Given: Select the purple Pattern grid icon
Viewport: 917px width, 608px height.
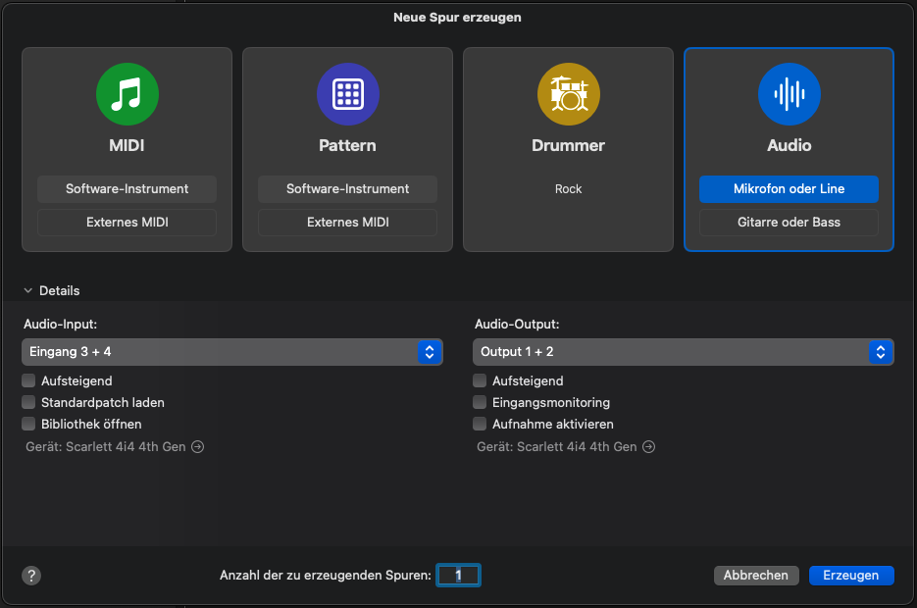Looking at the screenshot, I should click(x=347, y=94).
